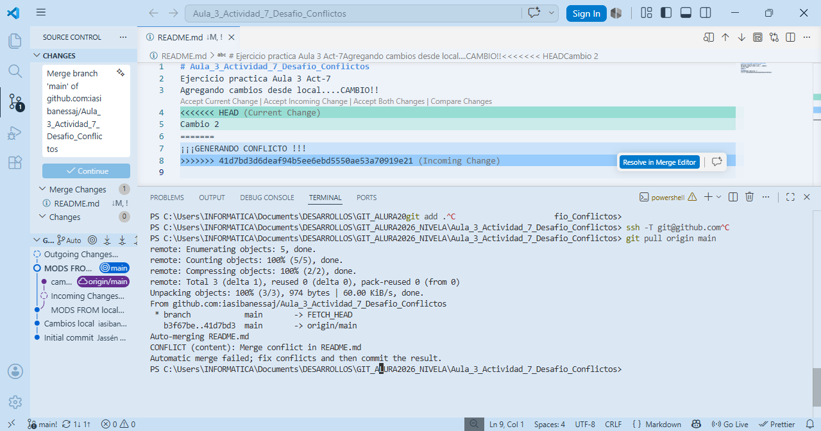Switch to the OUTPUT tab

pos(212,198)
